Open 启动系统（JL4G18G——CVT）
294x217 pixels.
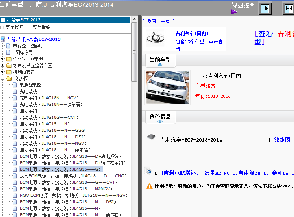click(x=49, y=117)
